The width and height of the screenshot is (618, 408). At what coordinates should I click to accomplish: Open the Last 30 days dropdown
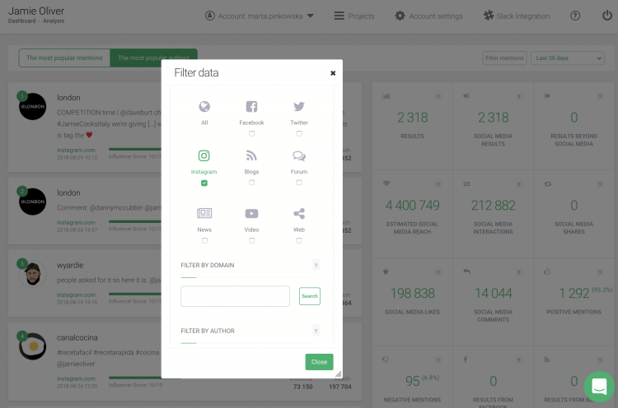(568, 58)
